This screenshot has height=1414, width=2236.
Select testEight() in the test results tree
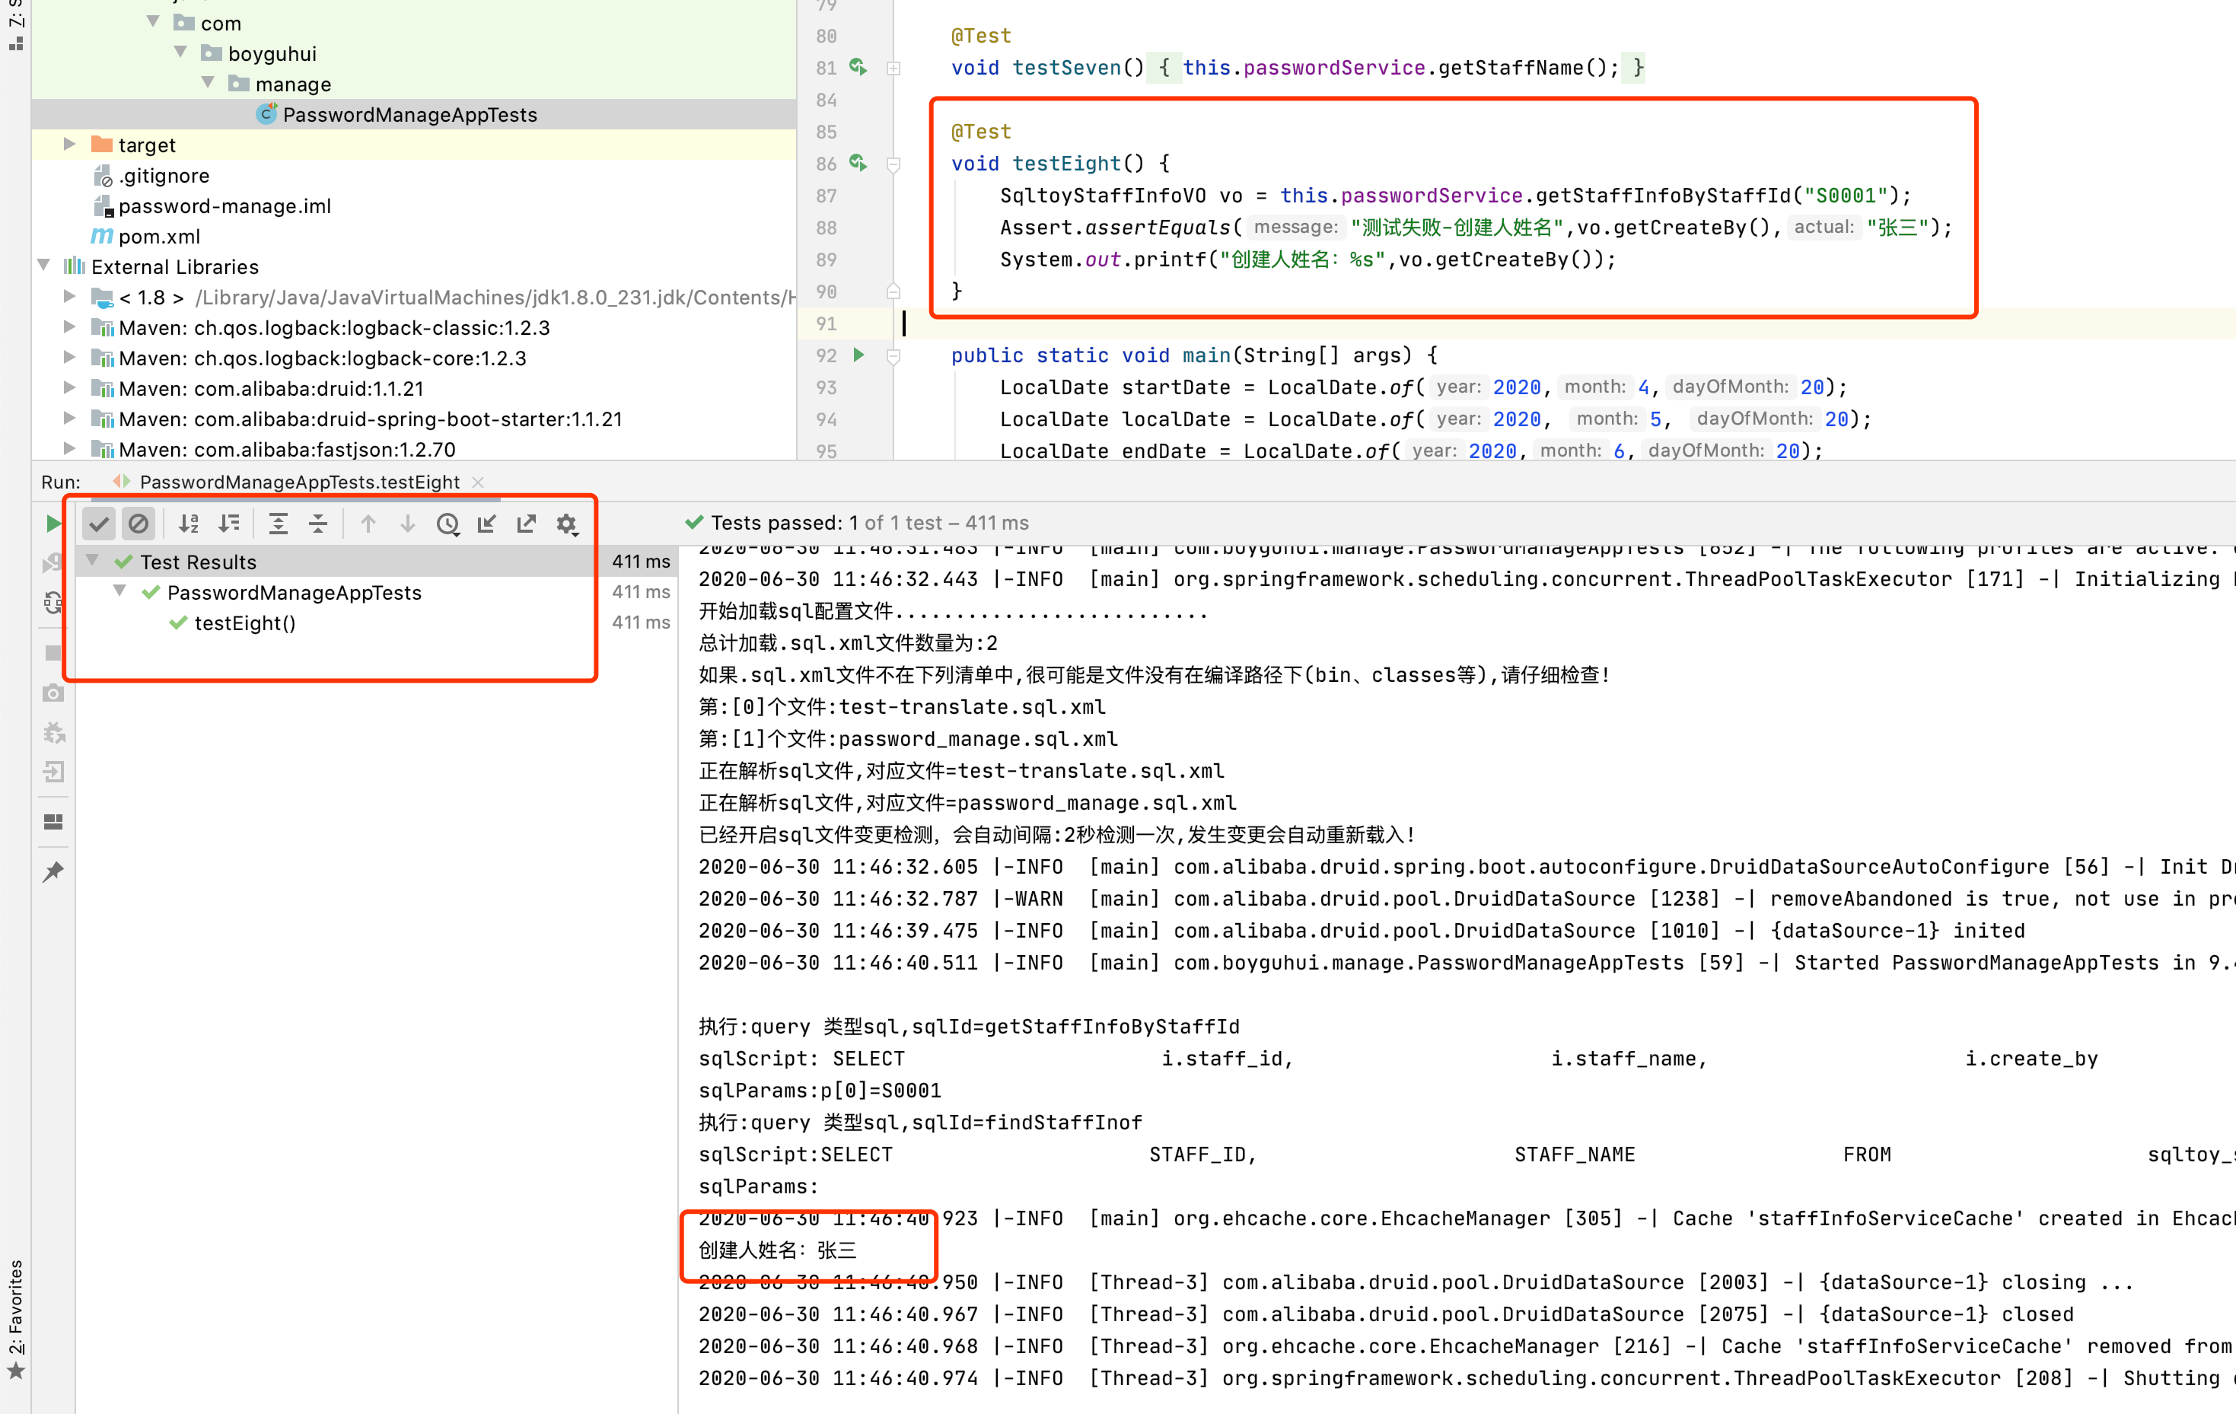[245, 623]
